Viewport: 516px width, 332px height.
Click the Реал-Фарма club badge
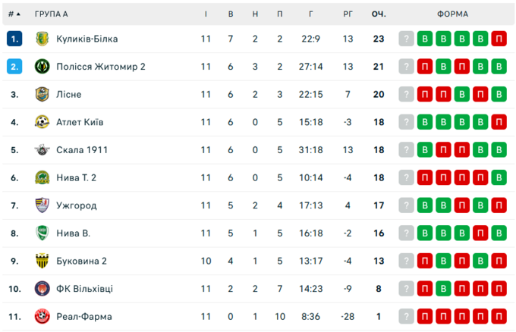[x=42, y=316]
